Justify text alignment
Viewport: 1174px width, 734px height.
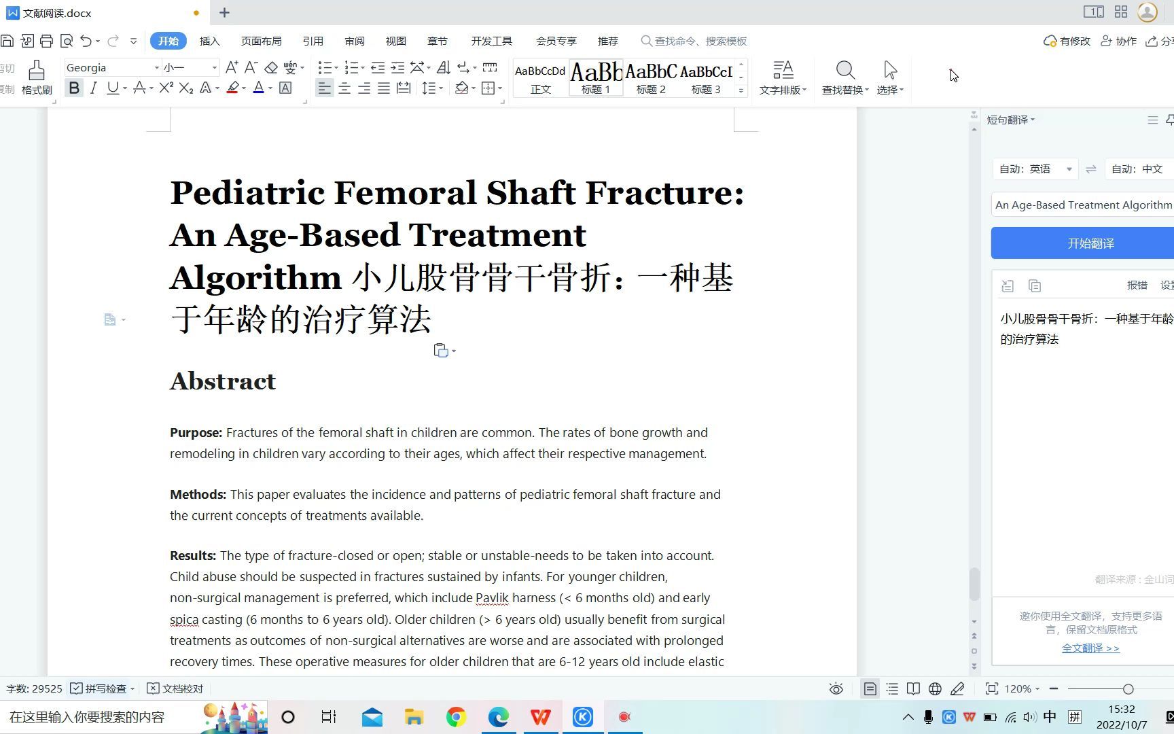(384, 88)
